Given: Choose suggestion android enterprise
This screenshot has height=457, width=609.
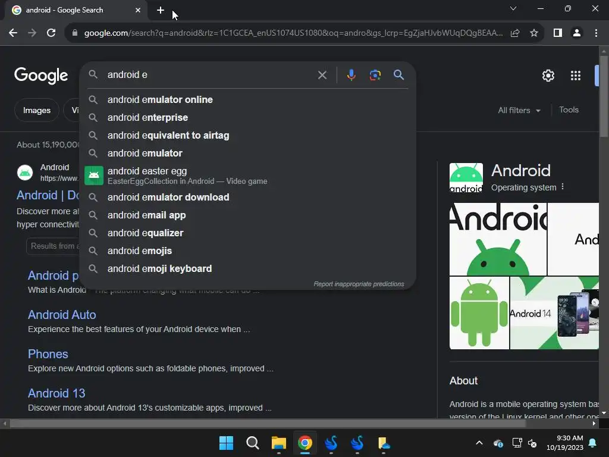Looking at the screenshot, I should pyautogui.click(x=247, y=117).
